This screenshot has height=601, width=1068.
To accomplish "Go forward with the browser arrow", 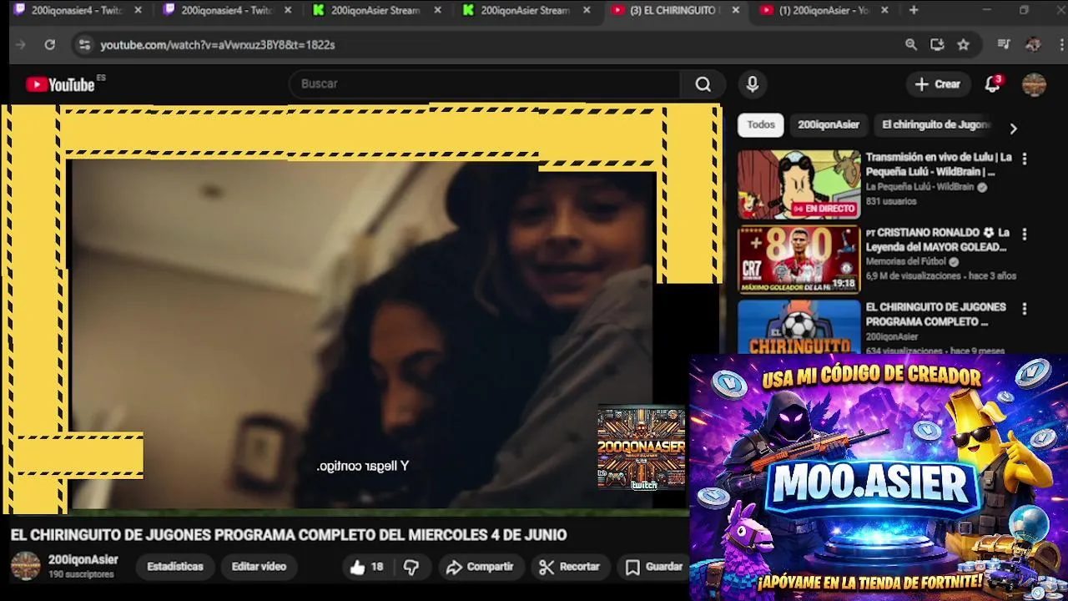I will coord(21,45).
